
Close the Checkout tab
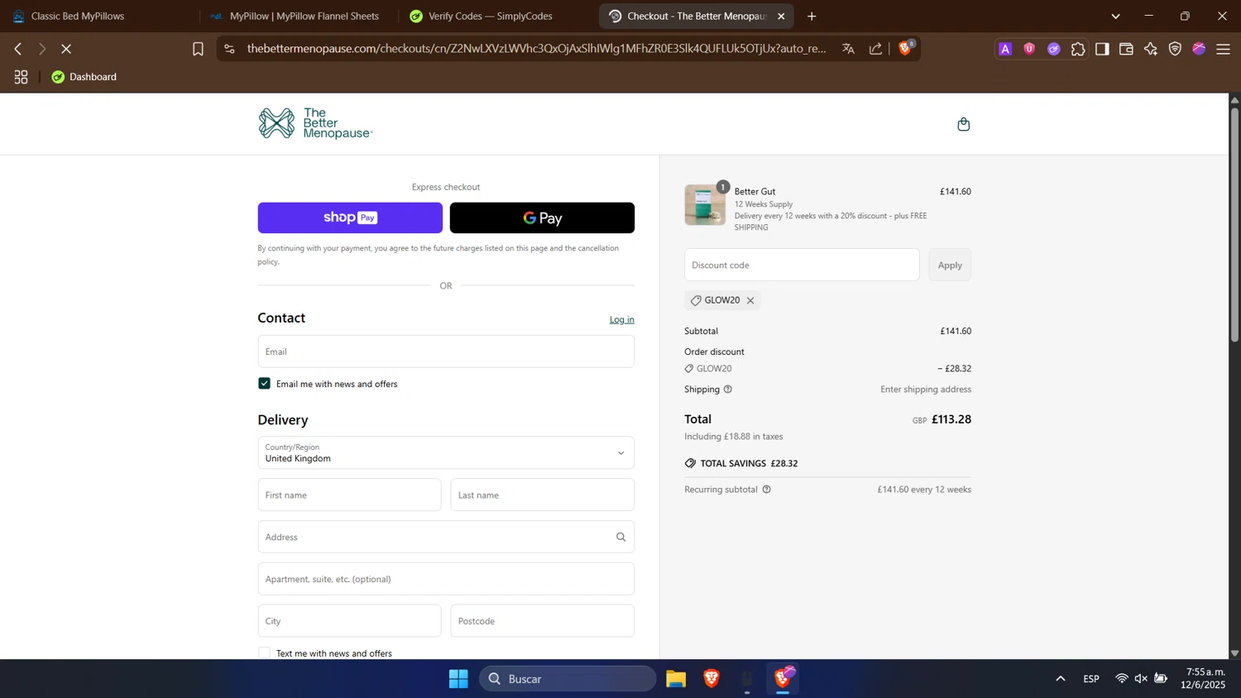[781, 17]
